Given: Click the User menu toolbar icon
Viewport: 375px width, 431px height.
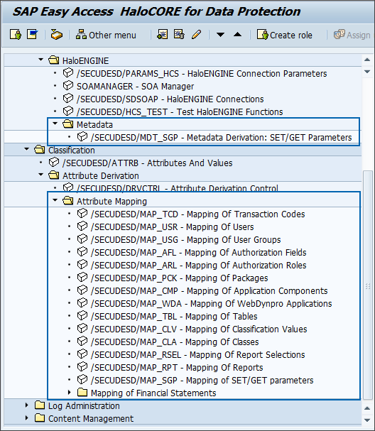Looking at the screenshot, I should tap(16, 35).
